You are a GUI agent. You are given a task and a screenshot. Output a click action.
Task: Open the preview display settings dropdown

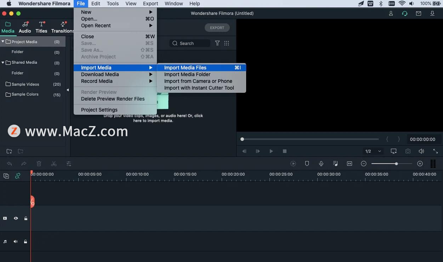(393, 151)
